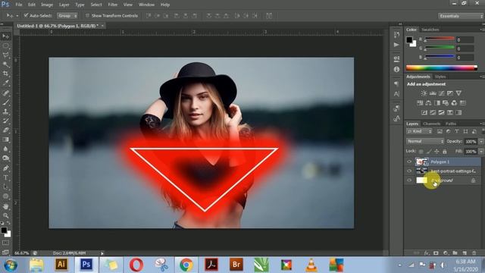Open the Info panel icon
Screen dimensions: 485x273
click(396, 69)
